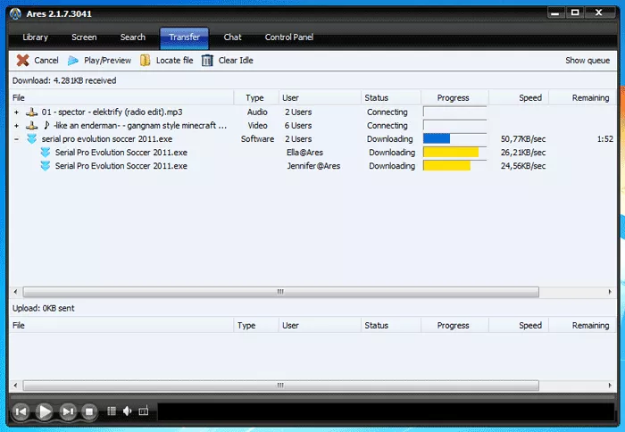Click the download list scroll-left arrow

pyautogui.click(x=15, y=292)
